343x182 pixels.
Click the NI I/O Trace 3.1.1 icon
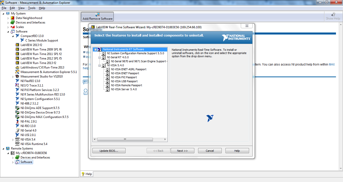pyautogui.click(x=17, y=85)
